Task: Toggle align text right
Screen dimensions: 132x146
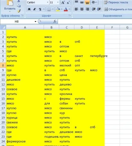Action: click(87, 9)
